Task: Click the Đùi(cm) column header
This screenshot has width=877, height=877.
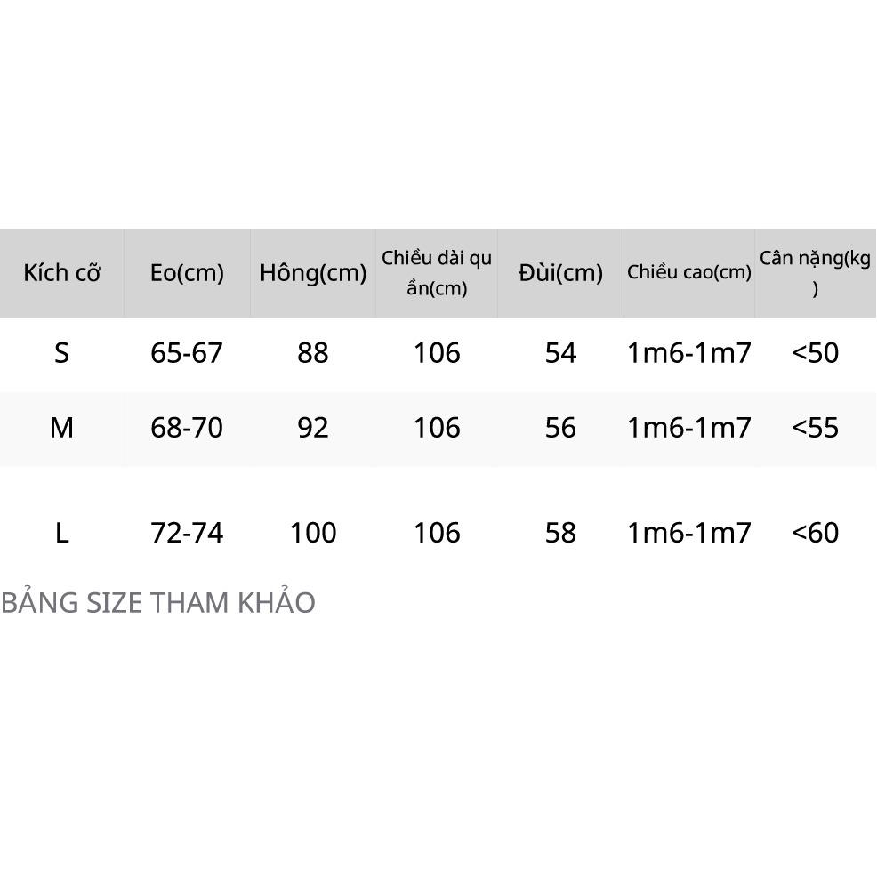Action: click(560, 273)
